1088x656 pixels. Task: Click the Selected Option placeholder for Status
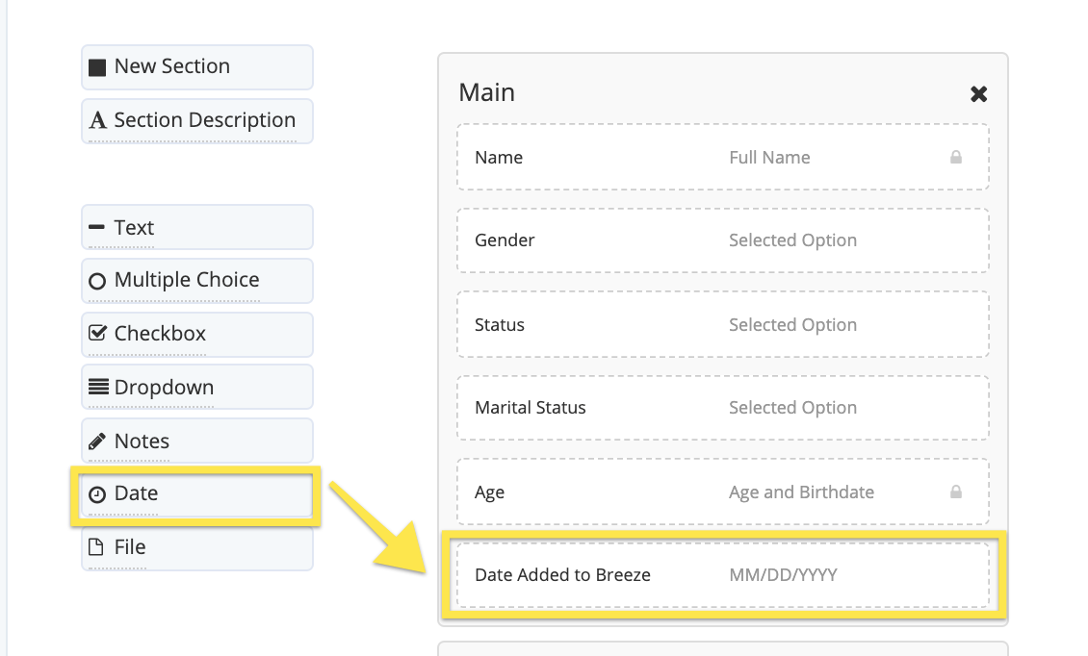click(x=792, y=324)
